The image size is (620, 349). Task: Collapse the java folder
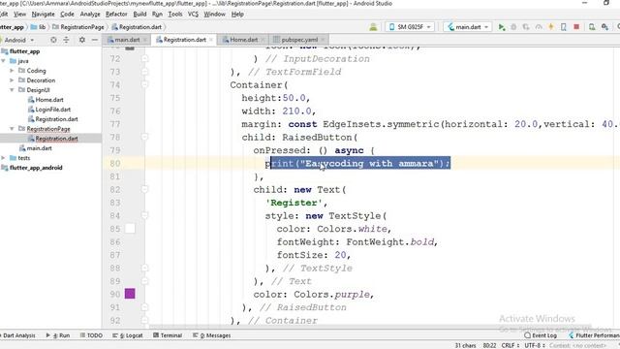click(4, 61)
